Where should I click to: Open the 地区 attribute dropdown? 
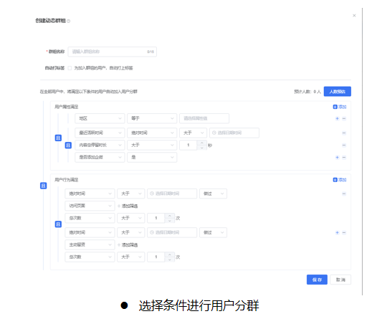[x=100, y=118]
